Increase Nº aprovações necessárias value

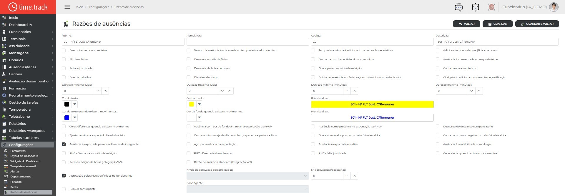tap(354, 176)
